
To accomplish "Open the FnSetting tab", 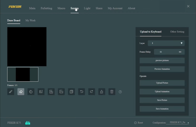I will click(x=46, y=8).
